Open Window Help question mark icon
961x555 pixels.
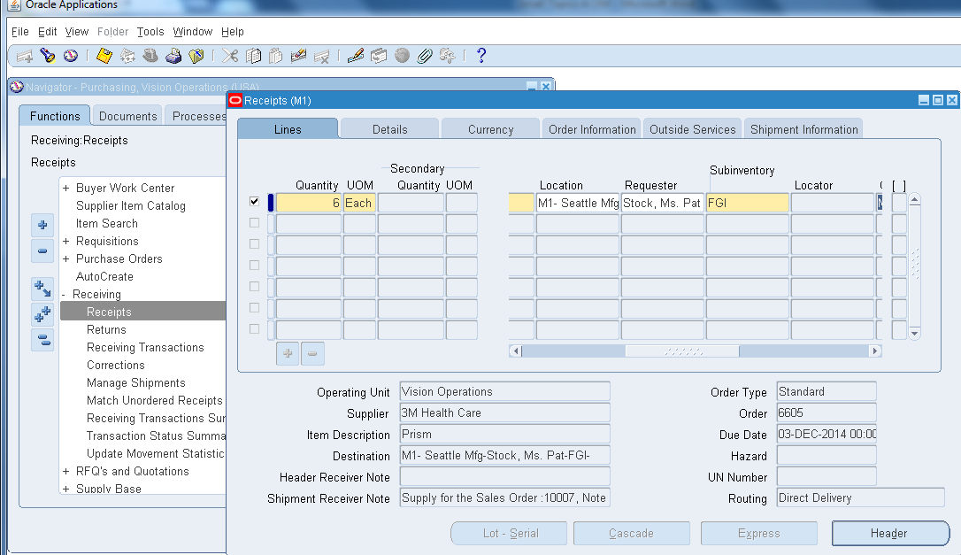(481, 56)
